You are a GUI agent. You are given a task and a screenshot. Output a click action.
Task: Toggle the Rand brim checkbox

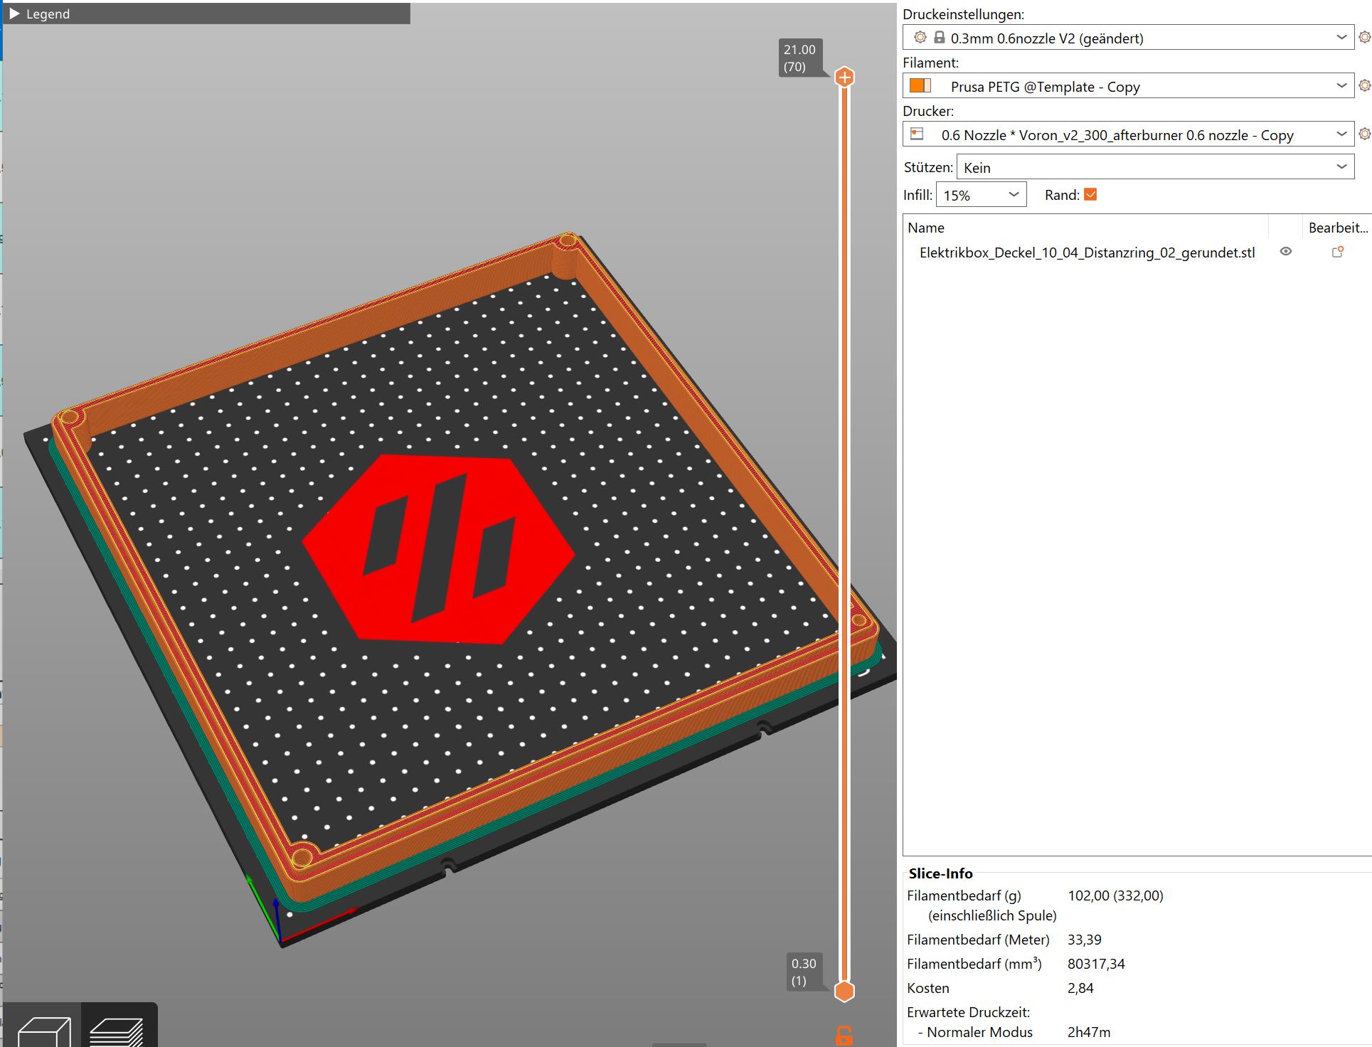(x=1090, y=194)
